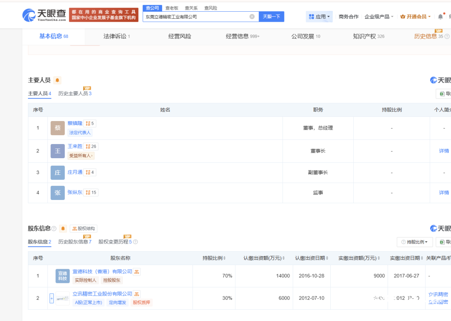Image resolution: width=451 pixels, height=321 pixels.
Task: Click the bell icon beside 股东信息
Action: click(63, 228)
